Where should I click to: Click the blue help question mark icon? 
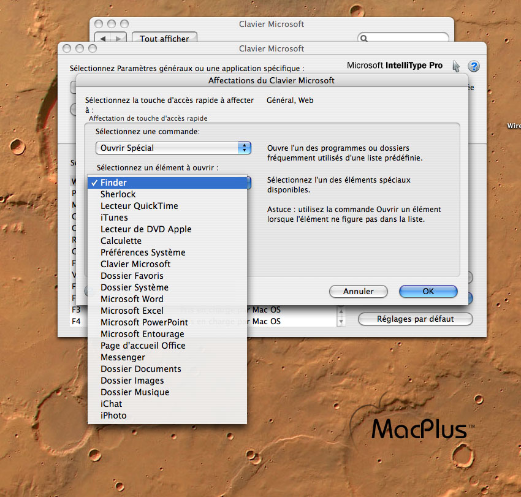click(x=473, y=66)
